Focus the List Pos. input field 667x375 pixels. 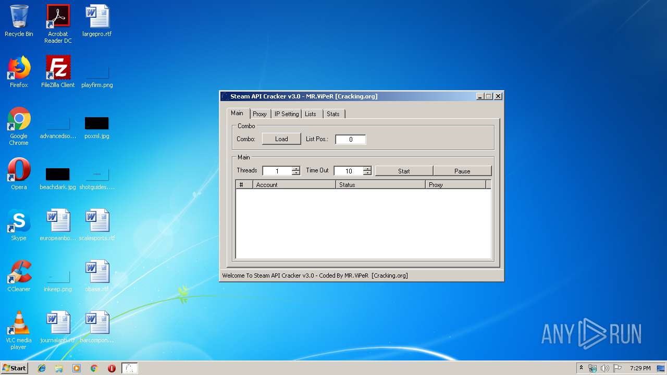(351, 140)
